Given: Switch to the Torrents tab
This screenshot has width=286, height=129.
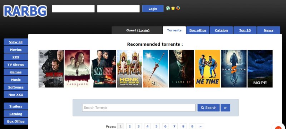Looking at the screenshot, I should (x=174, y=30).
